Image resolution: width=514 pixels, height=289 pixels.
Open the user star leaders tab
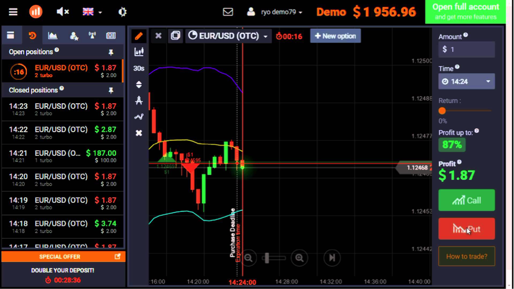tap(74, 36)
